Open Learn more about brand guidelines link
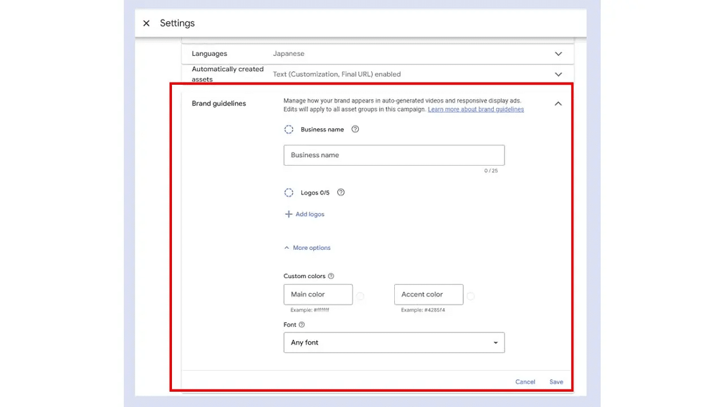 click(x=476, y=110)
